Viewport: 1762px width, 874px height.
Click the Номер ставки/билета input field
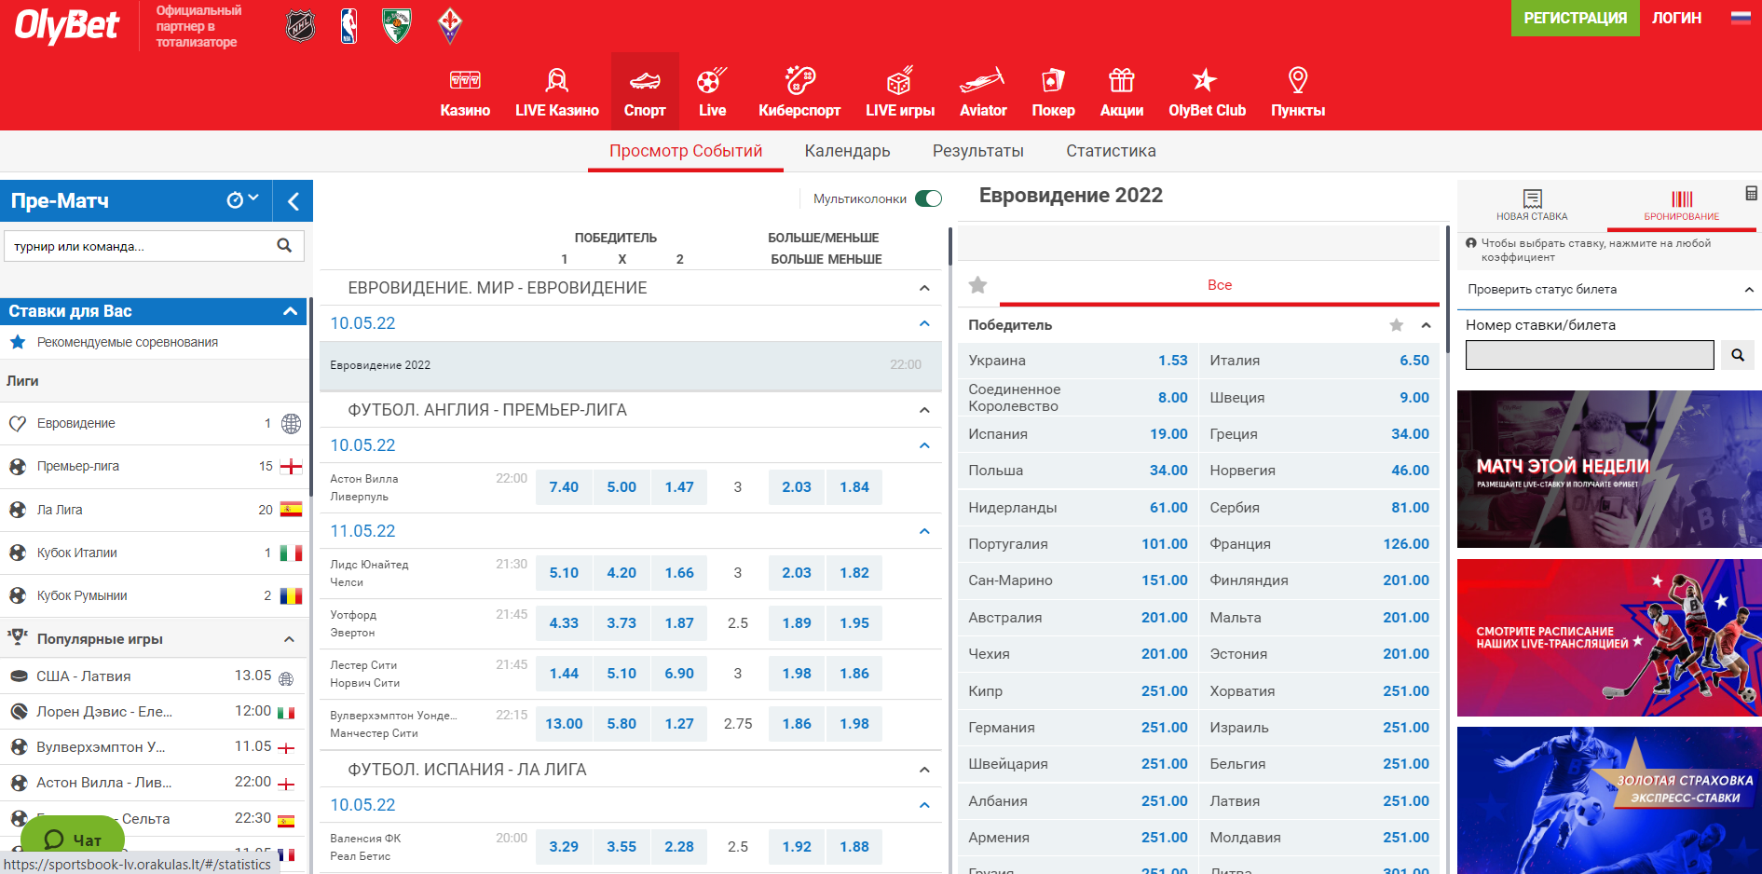(1590, 355)
